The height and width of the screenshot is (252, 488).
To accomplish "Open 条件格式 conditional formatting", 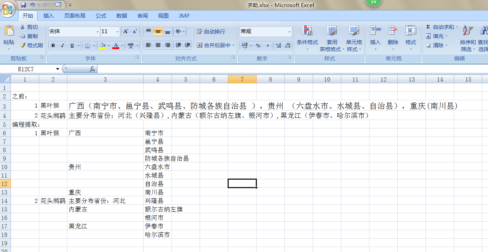I will click(x=307, y=39).
